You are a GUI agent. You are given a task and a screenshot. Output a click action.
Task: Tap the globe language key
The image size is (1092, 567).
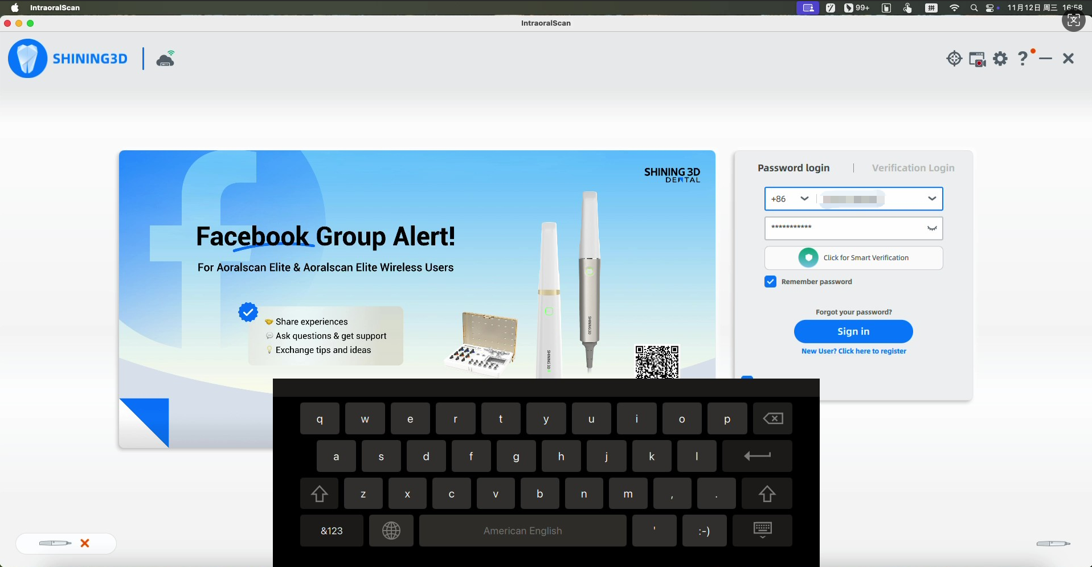click(391, 531)
